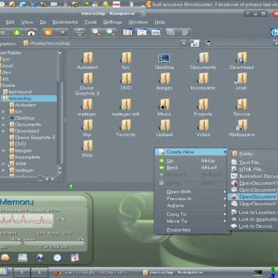Open the clock icon in desktop widget

point(57,258)
